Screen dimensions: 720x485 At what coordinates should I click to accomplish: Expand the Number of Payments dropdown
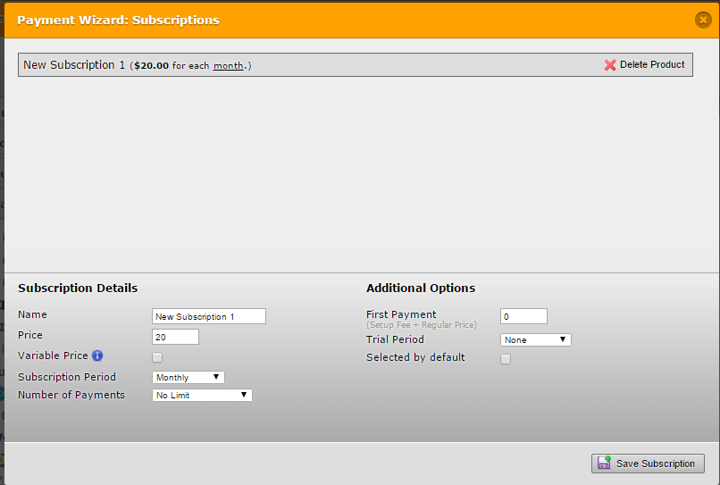202,395
